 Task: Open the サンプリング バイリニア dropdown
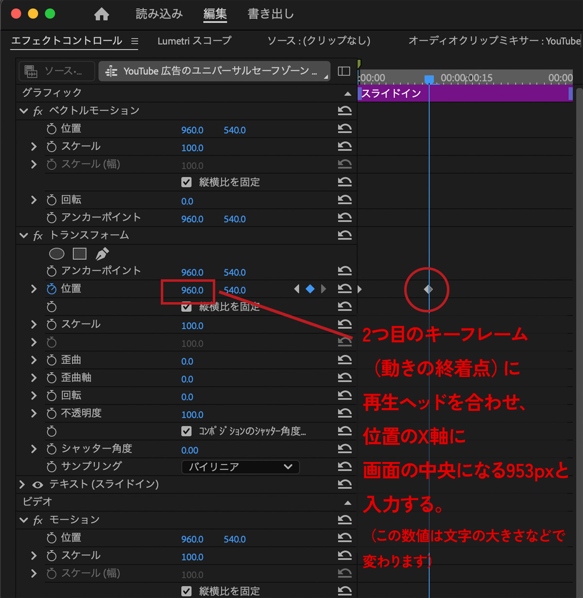point(240,467)
